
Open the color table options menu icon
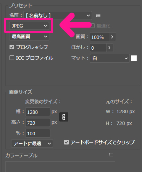click(111, 155)
